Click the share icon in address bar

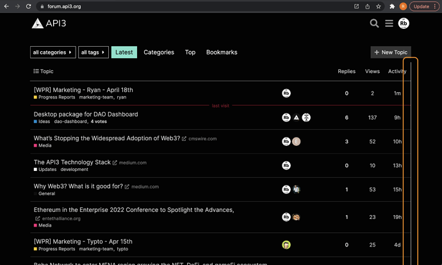click(368, 6)
